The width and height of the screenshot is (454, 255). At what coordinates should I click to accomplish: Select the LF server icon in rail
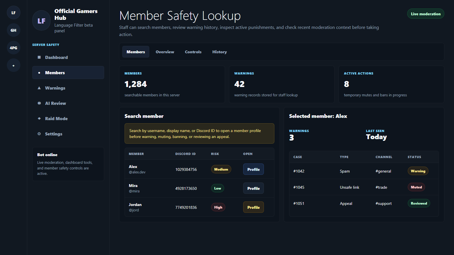point(13,13)
